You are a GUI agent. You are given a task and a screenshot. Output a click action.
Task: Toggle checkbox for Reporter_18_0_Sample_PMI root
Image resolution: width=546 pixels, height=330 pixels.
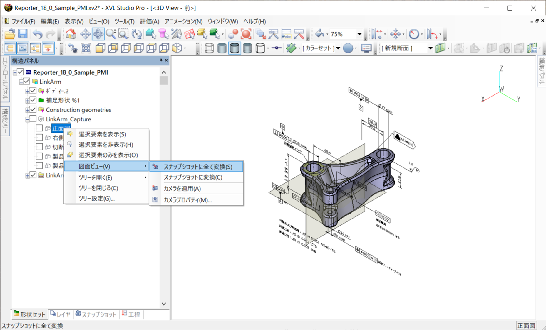point(20,72)
